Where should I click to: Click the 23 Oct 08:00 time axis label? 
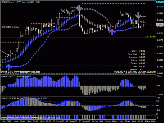click(84, 121)
